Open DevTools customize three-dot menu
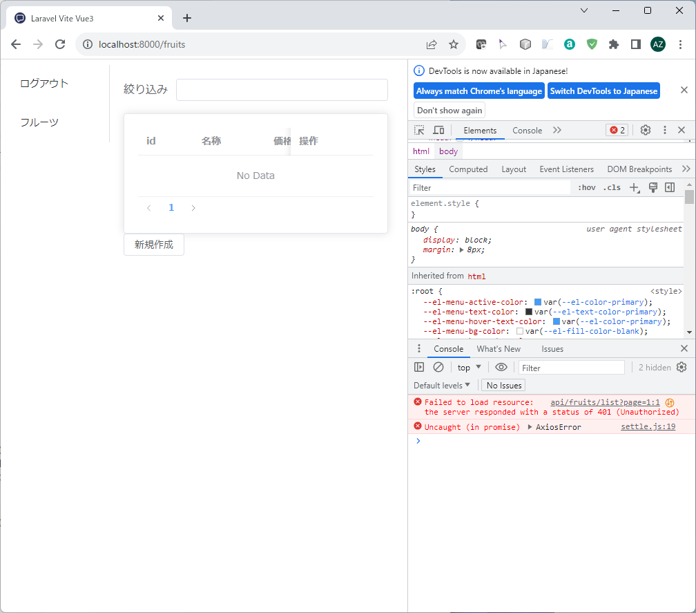 pos(664,130)
